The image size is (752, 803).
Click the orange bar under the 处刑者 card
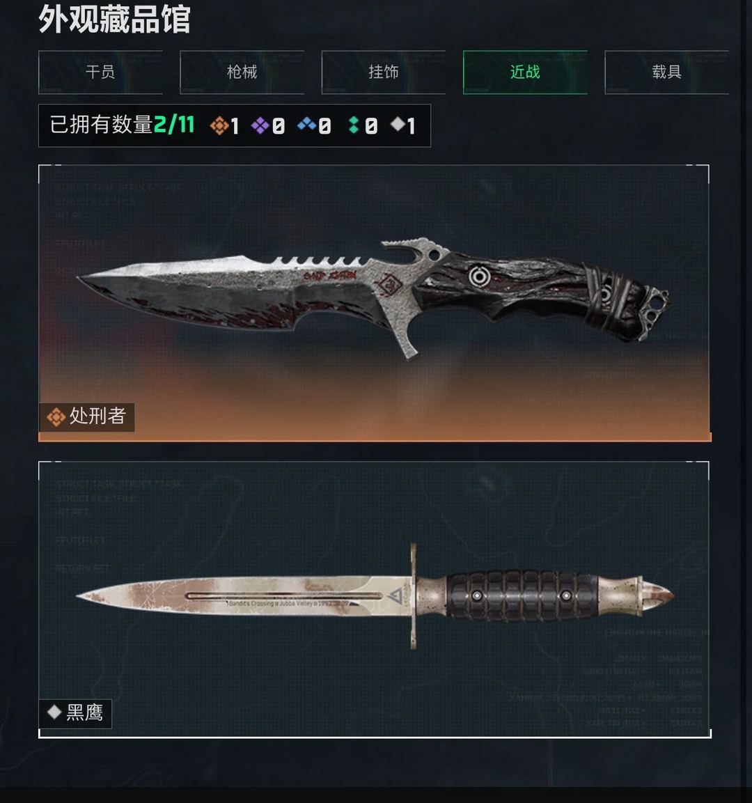click(x=375, y=437)
